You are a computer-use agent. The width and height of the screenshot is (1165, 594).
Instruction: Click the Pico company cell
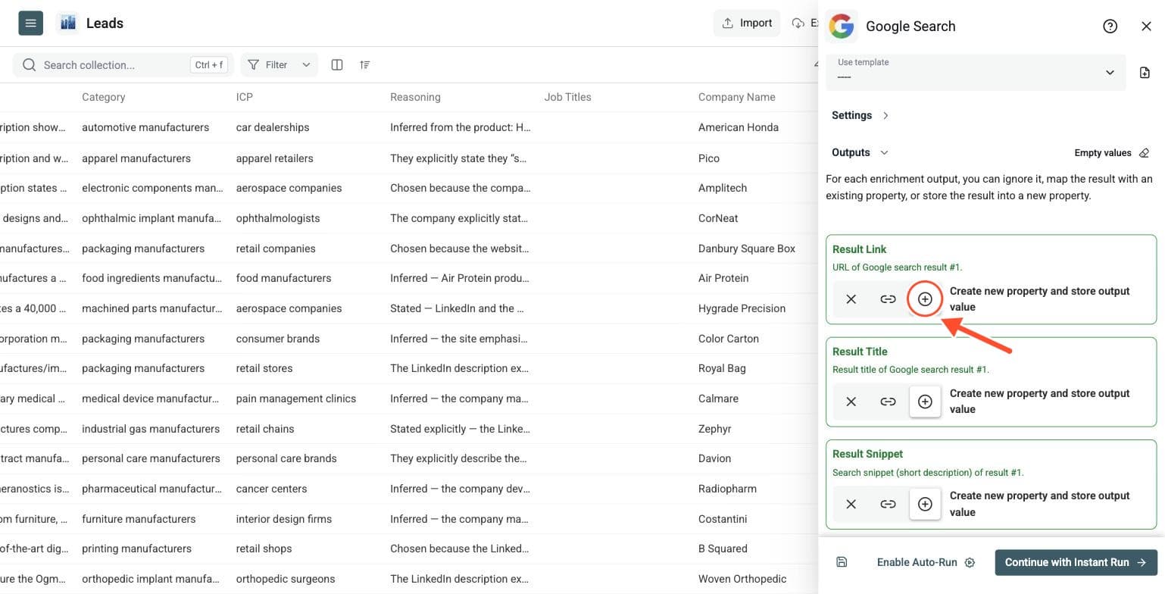709,158
